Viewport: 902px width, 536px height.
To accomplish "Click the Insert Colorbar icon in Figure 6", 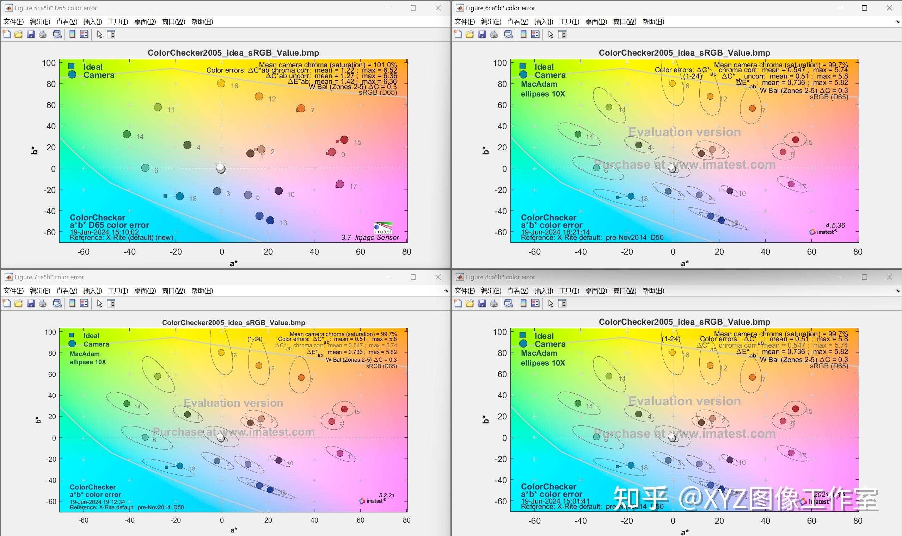I will coord(523,34).
